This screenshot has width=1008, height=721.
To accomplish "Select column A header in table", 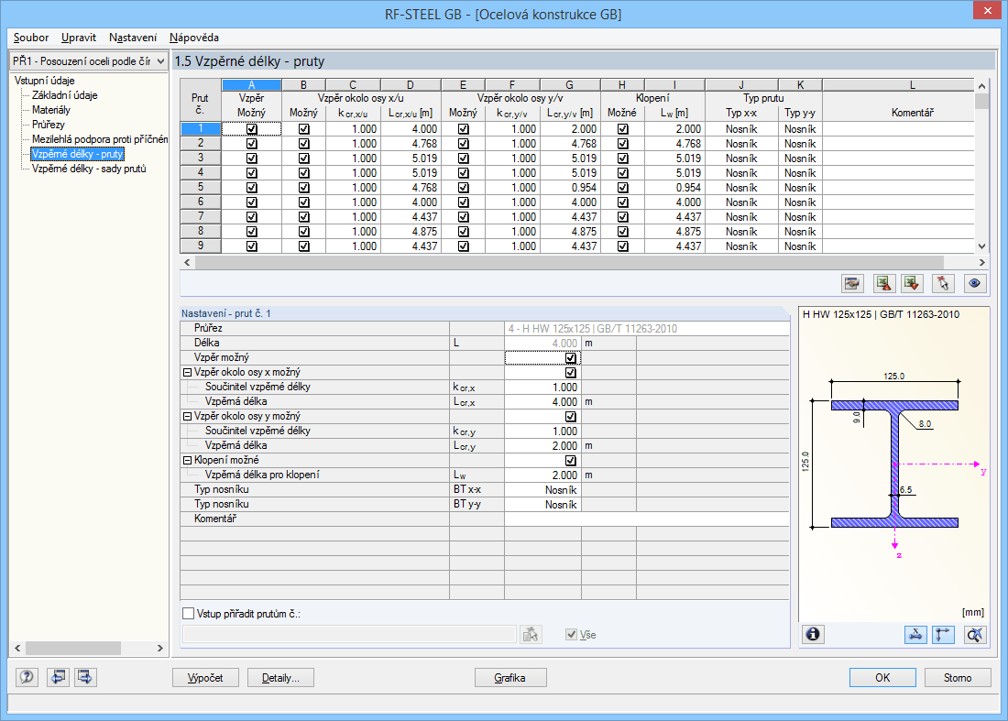I will click(x=251, y=85).
